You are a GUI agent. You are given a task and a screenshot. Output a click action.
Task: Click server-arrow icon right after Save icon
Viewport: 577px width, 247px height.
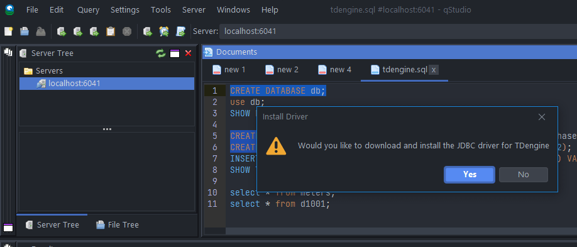point(62,31)
